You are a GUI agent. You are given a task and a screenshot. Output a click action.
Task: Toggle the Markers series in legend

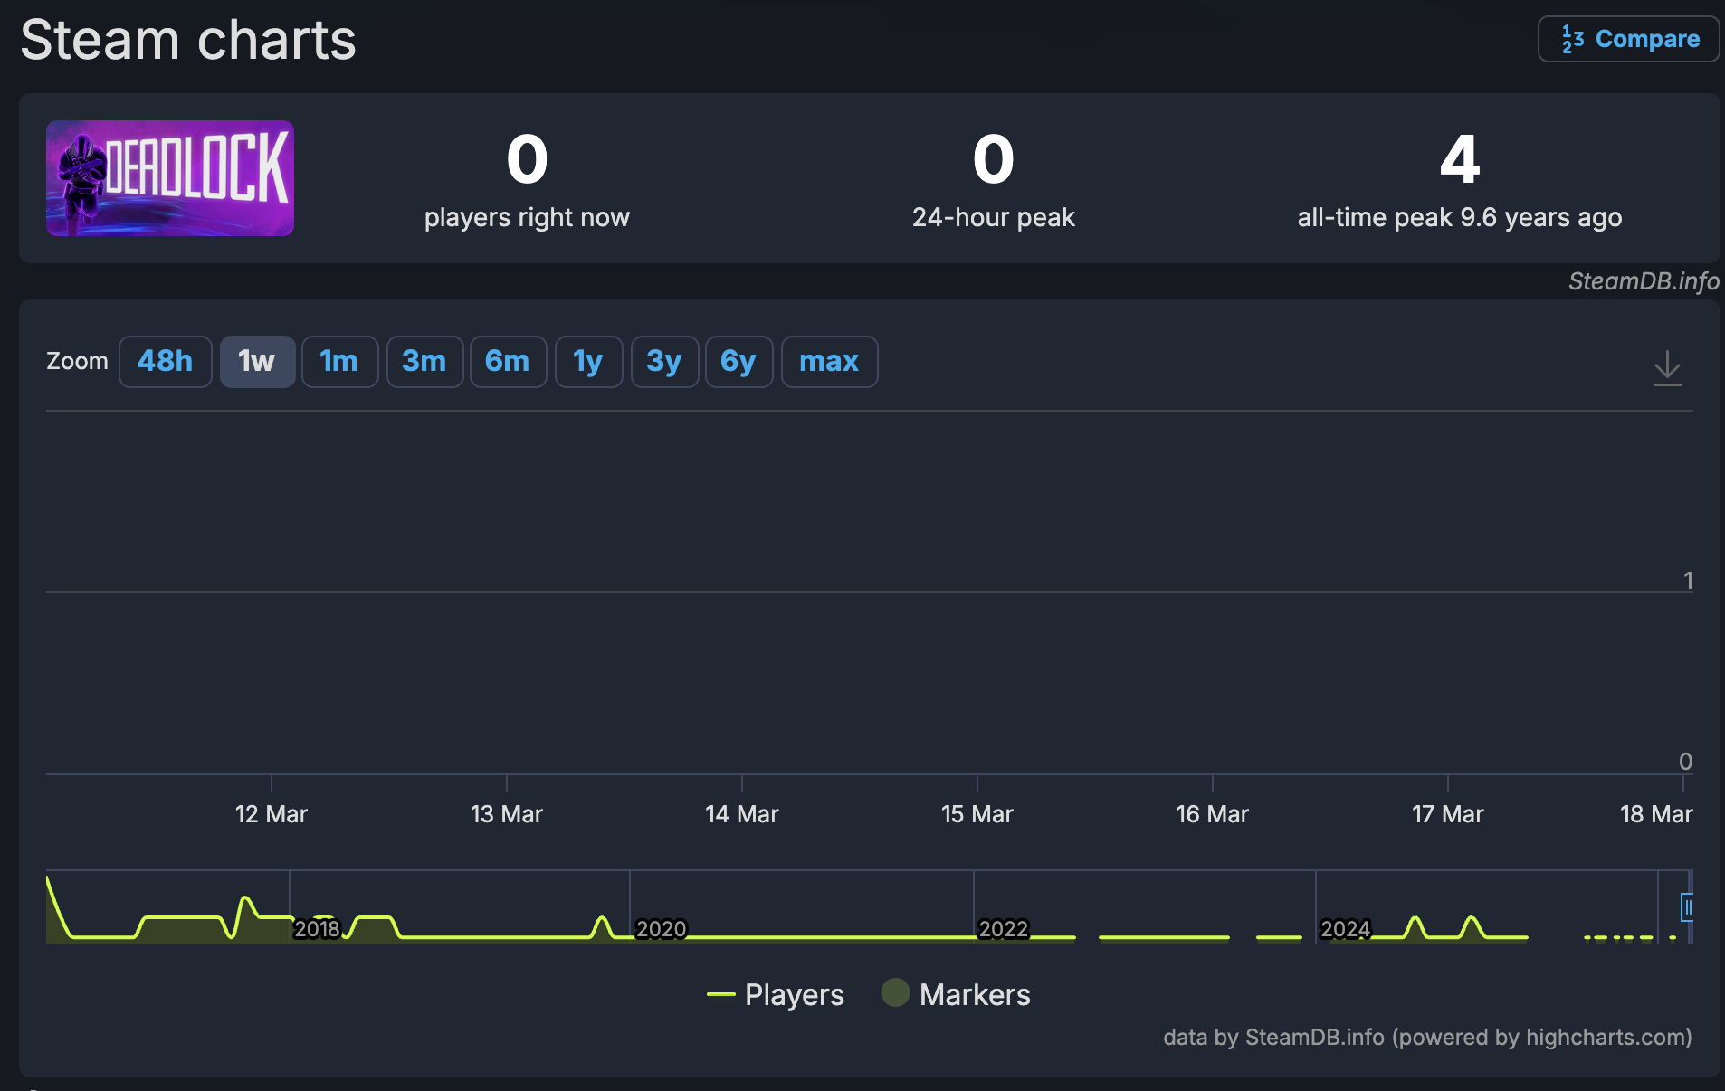956,994
